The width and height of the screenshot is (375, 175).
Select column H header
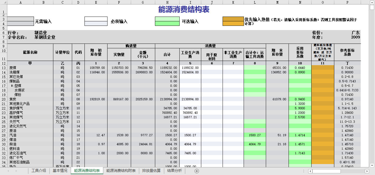coord(167,2)
